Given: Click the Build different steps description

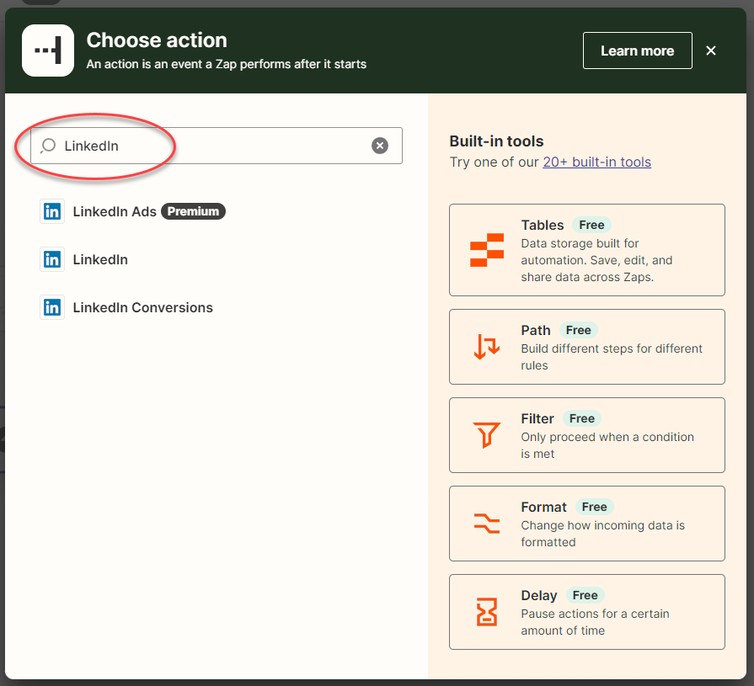Looking at the screenshot, I should click(x=612, y=357).
